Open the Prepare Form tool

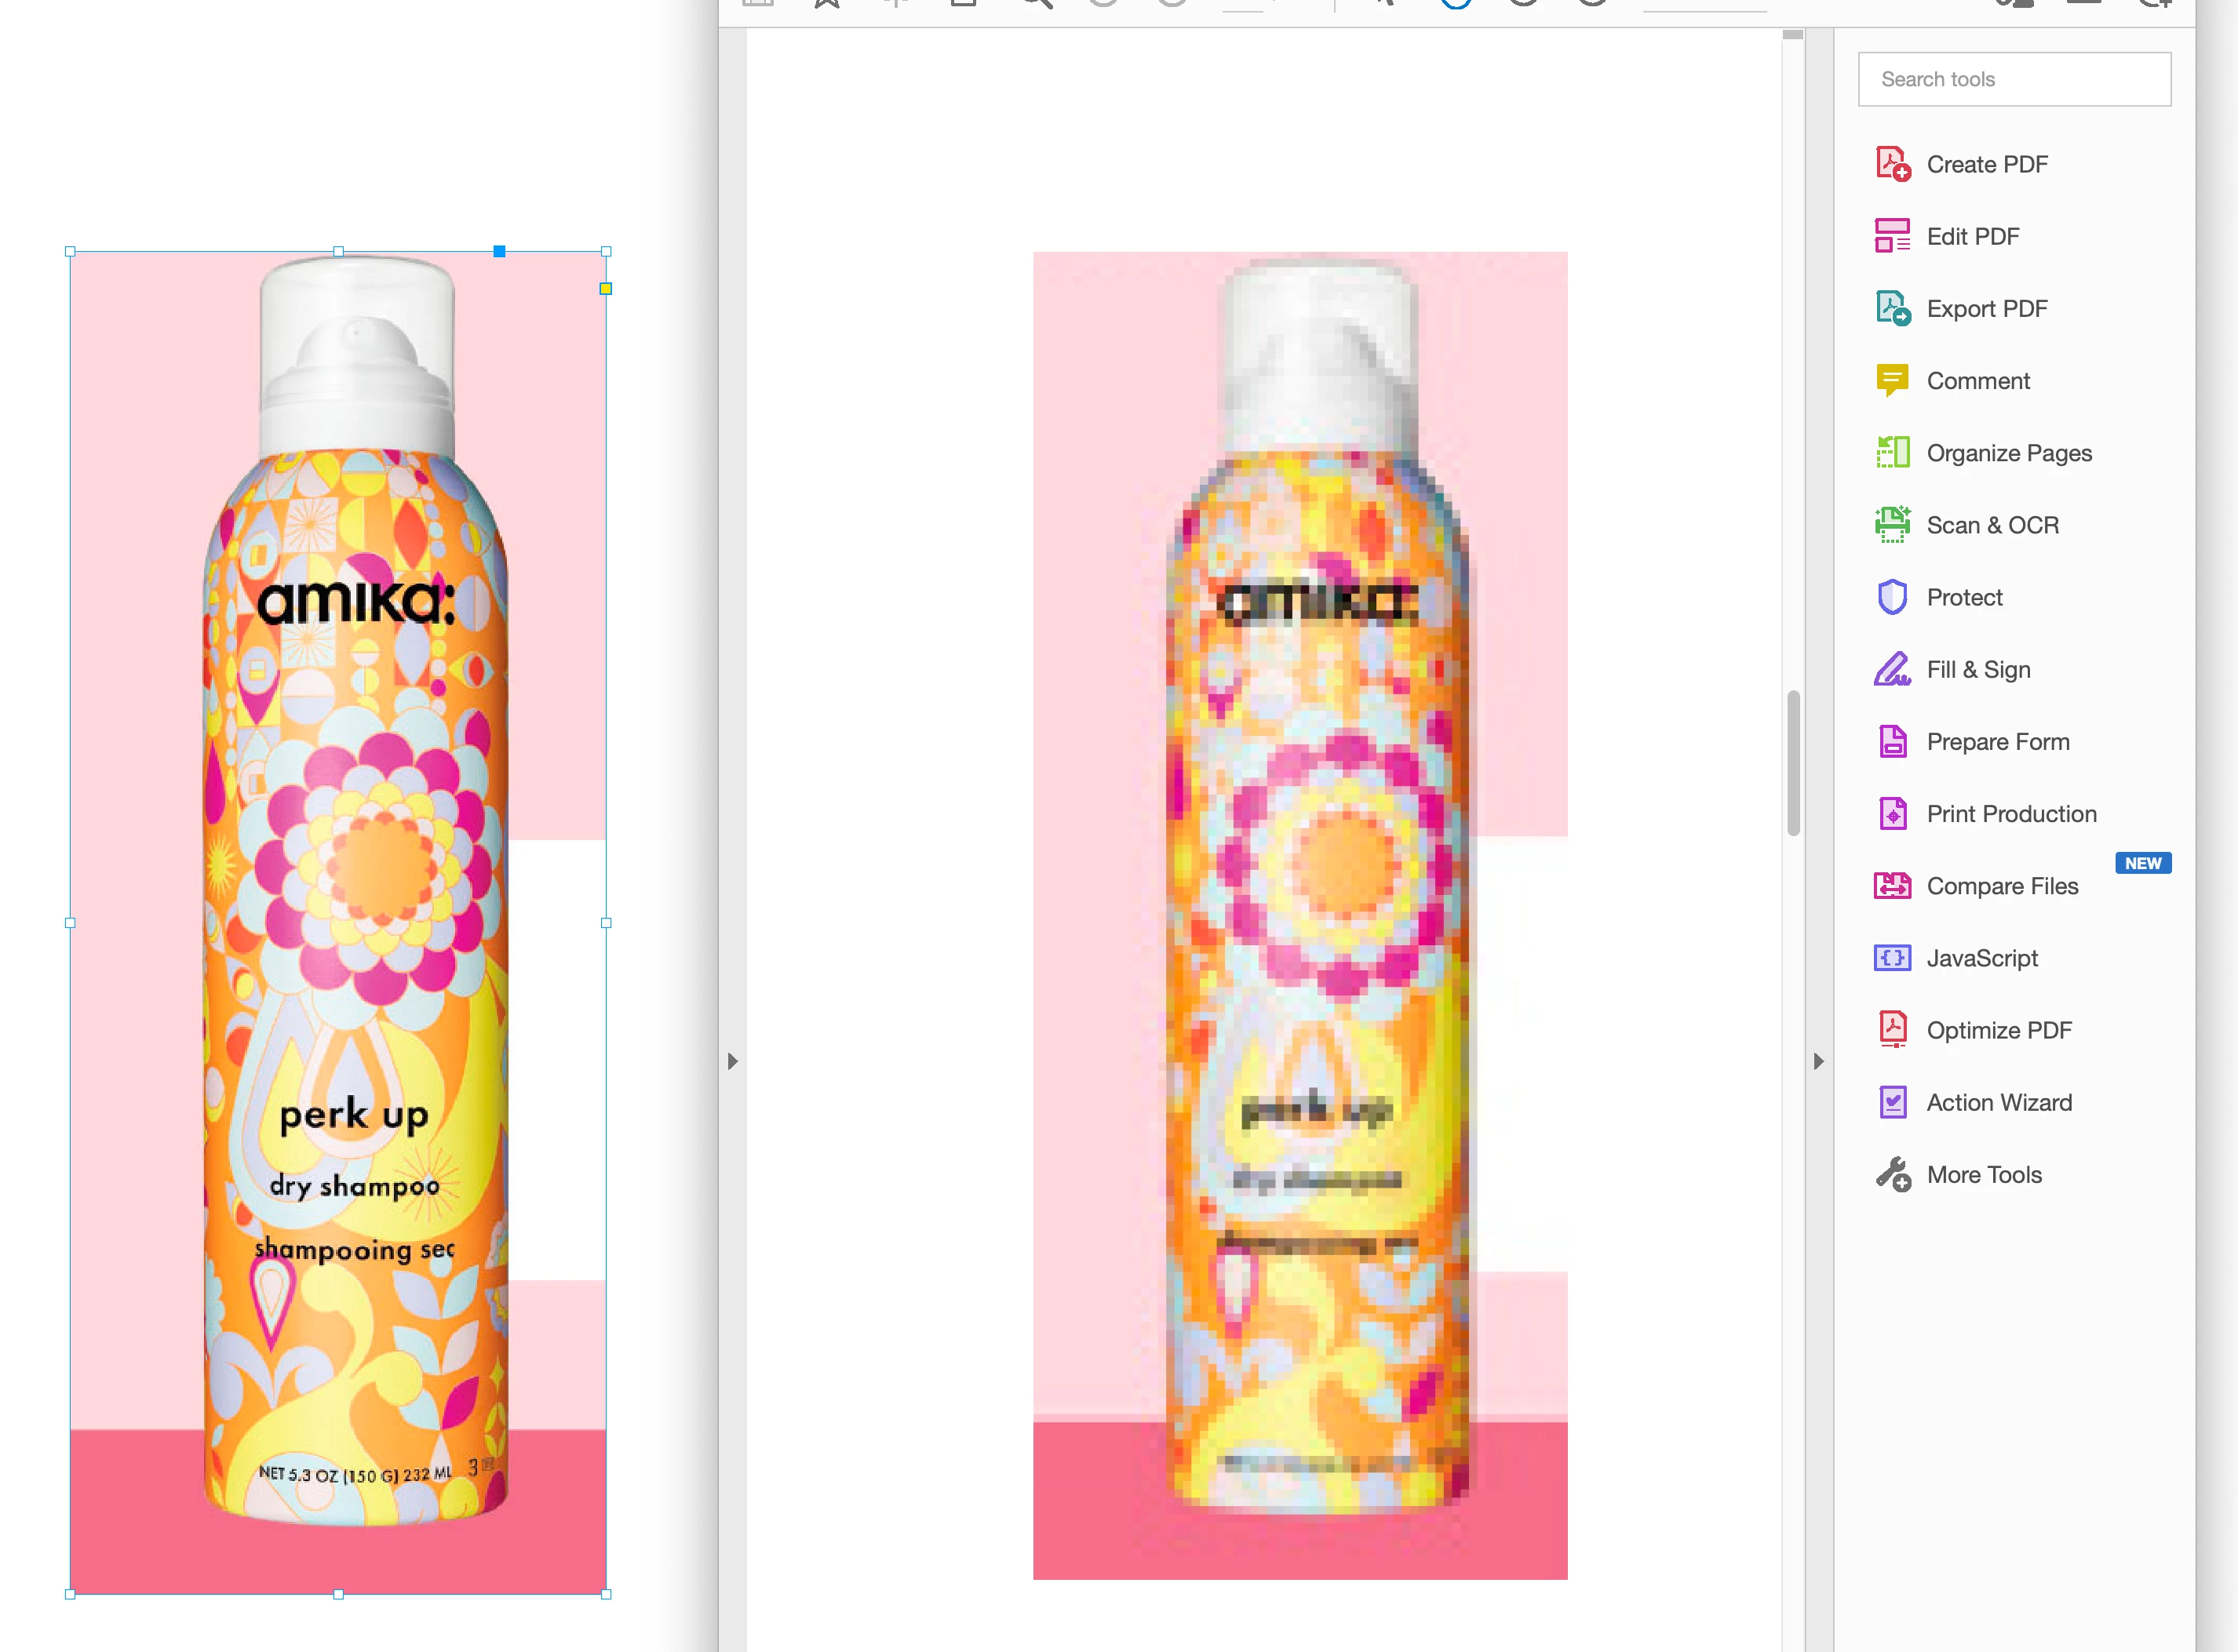(x=1996, y=741)
